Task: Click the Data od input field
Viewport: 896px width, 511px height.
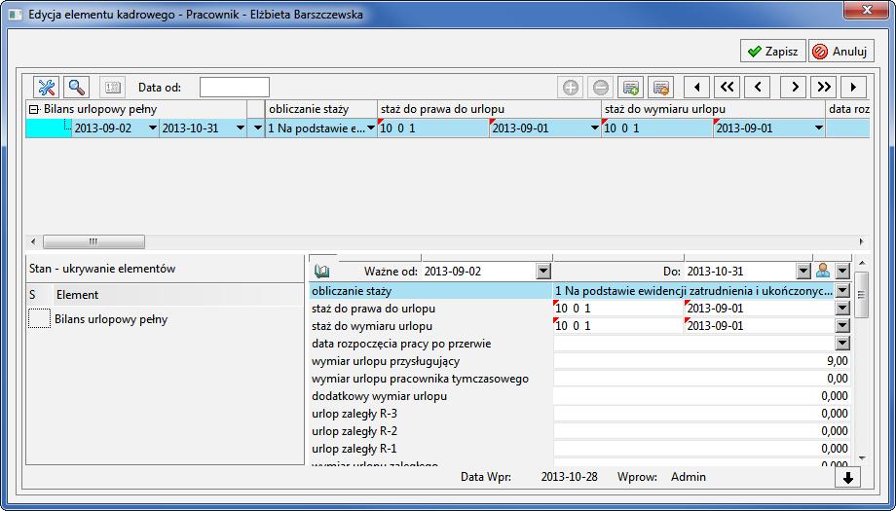Action: (x=235, y=88)
